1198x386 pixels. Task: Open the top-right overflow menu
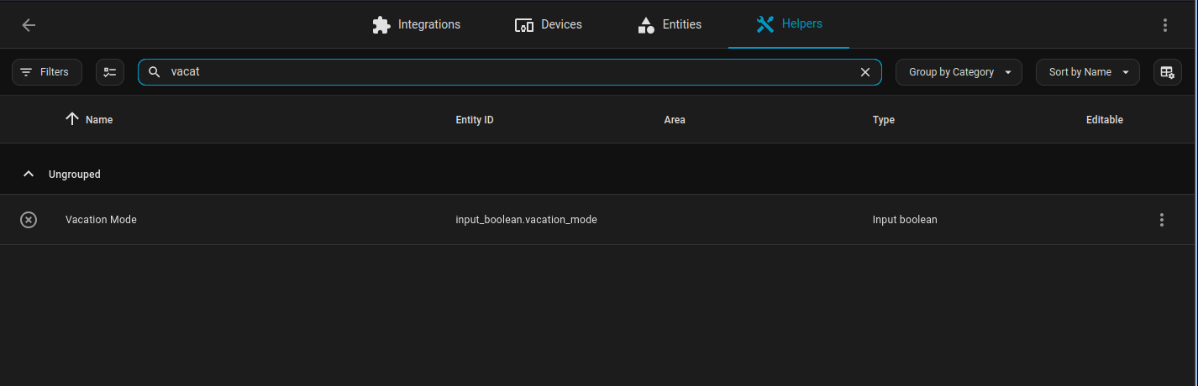coord(1165,25)
